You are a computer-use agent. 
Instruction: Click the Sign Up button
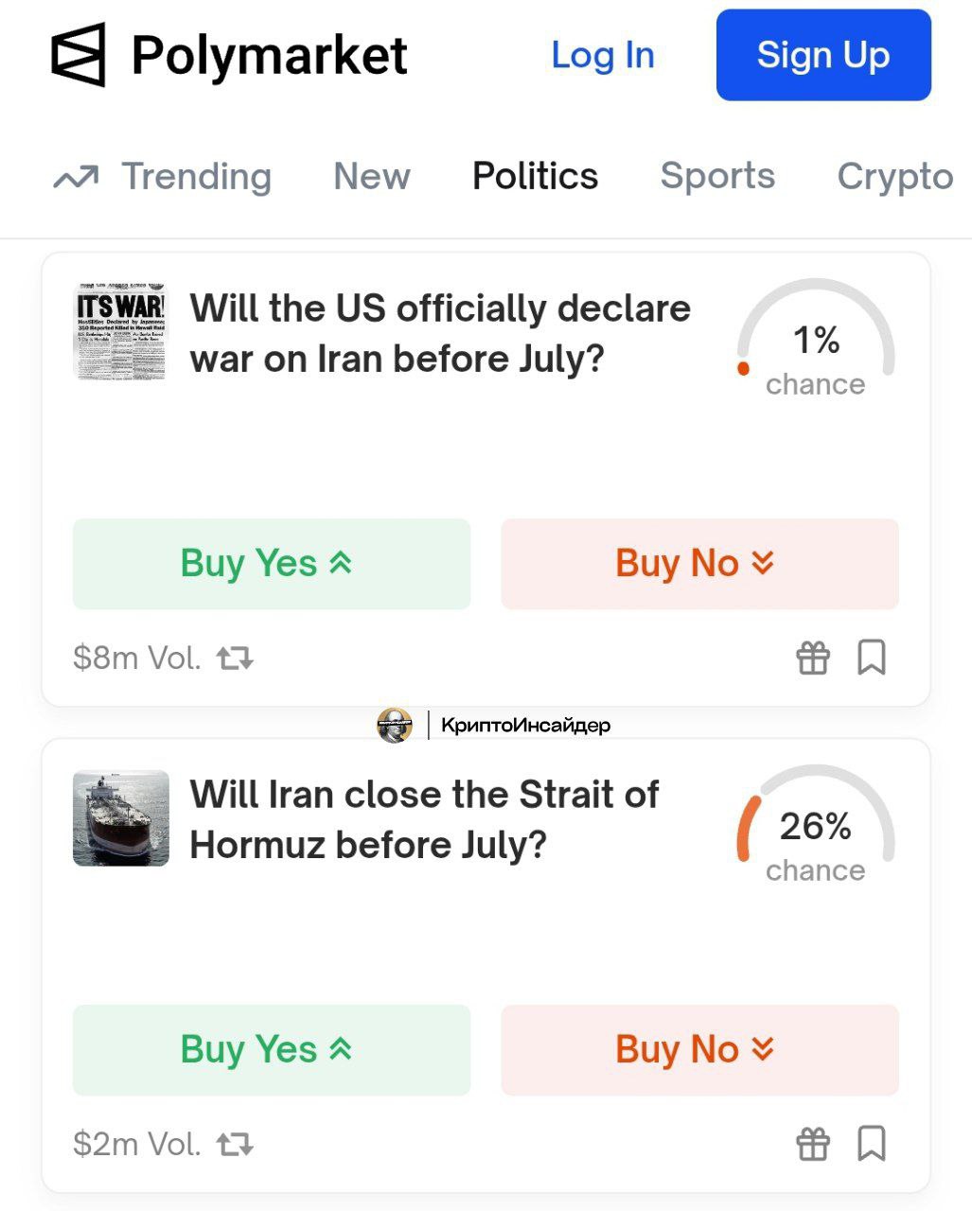point(823,55)
